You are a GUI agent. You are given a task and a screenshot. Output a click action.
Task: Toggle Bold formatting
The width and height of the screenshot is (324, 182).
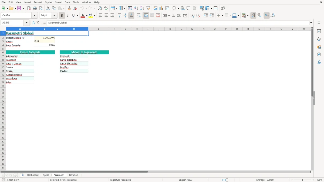pyautogui.click(x=62, y=16)
